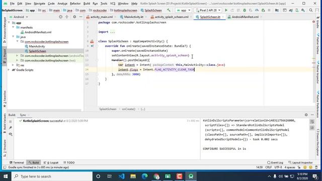Click the CRLF line separator indicator

pyautogui.click(x=268, y=167)
